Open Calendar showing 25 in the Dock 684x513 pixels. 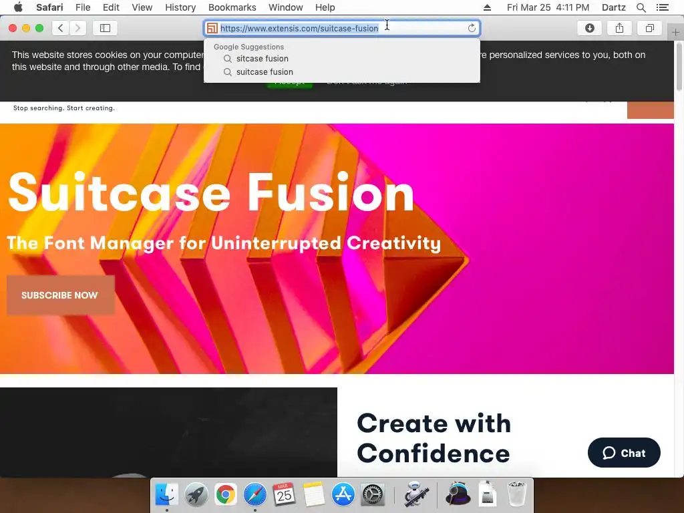click(284, 494)
